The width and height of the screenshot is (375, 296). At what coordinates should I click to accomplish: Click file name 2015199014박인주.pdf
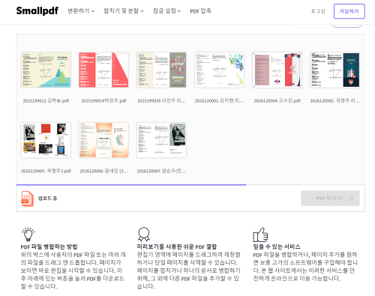tap(103, 100)
